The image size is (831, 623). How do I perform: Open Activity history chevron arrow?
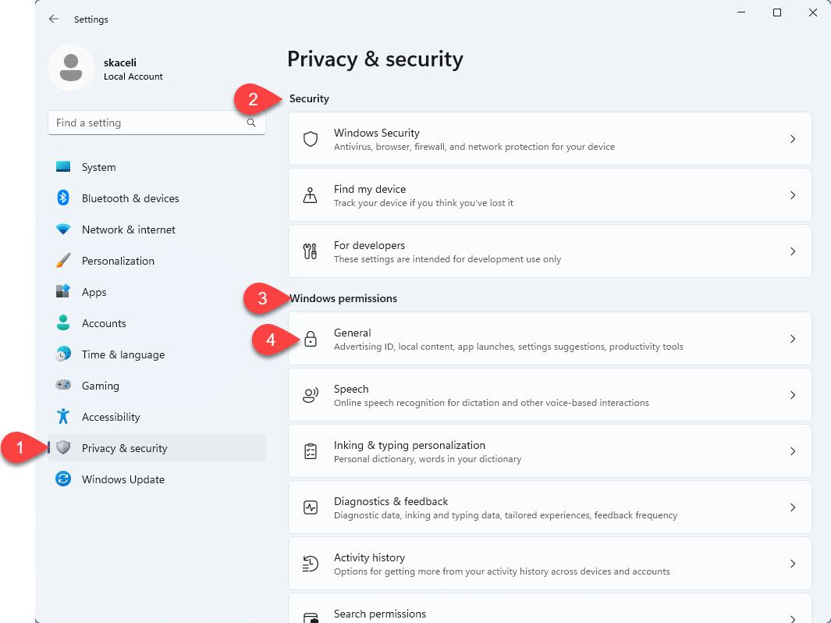(793, 564)
